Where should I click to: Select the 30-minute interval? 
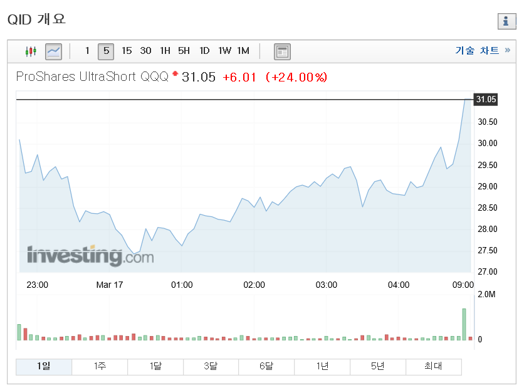(145, 51)
